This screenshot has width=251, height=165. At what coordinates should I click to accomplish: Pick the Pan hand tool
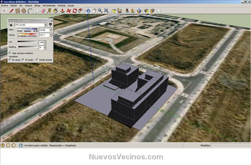pyautogui.click(x=94, y=11)
